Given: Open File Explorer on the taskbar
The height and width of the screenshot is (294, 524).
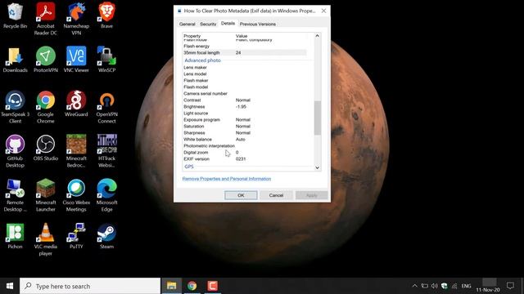Looking at the screenshot, I should point(171,286).
